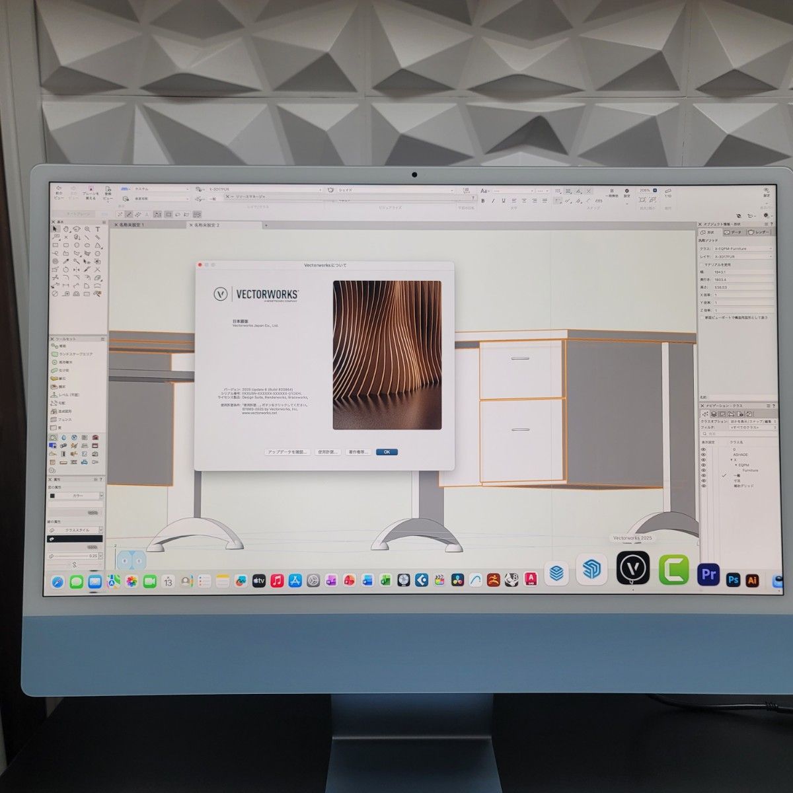Select the Text tool (T icon)
The width and height of the screenshot is (793, 793).
coord(98,229)
